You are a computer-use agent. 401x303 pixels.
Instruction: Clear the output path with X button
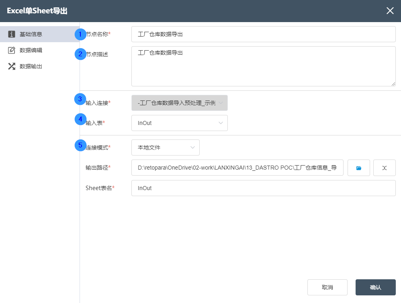click(385, 168)
